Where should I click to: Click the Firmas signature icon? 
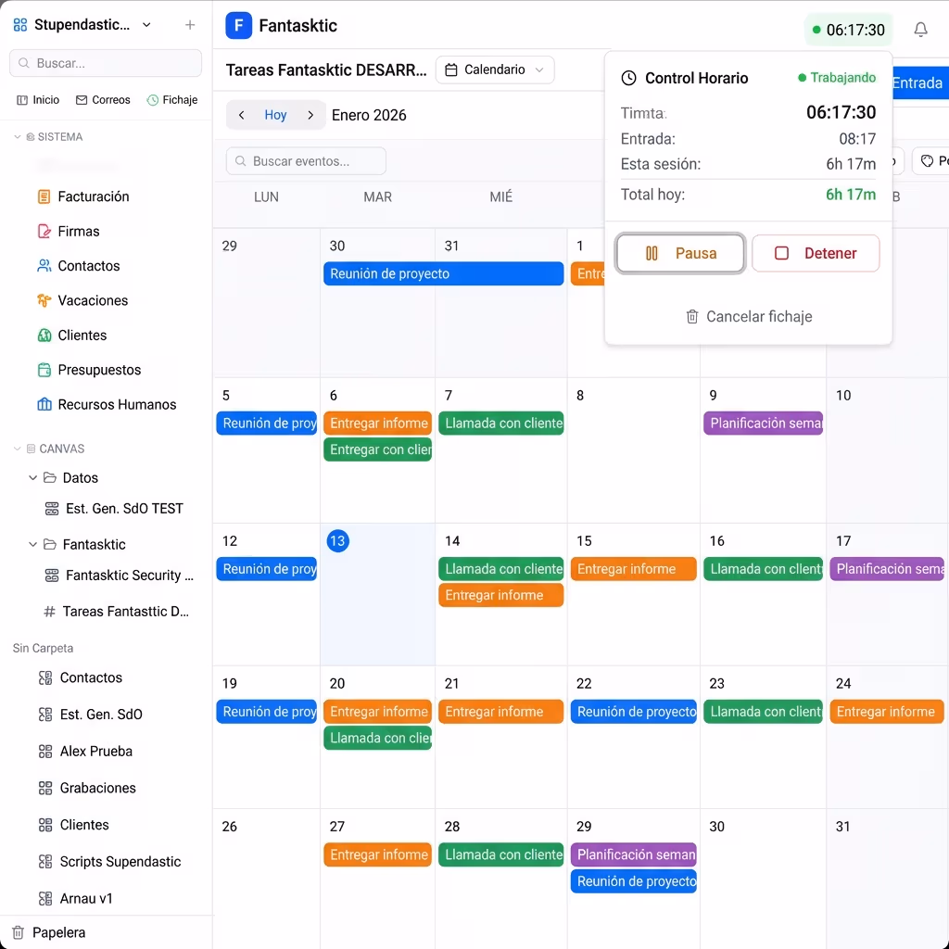pos(44,231)
